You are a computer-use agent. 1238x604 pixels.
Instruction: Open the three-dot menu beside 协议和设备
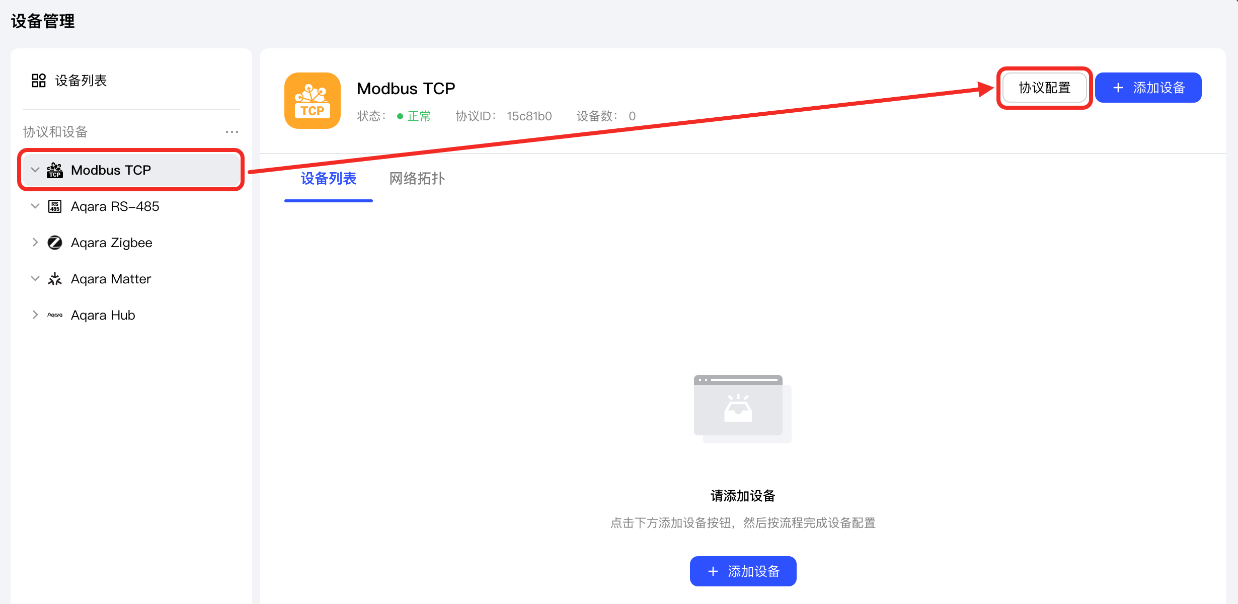pyautogui.click(x=232, y=132)
